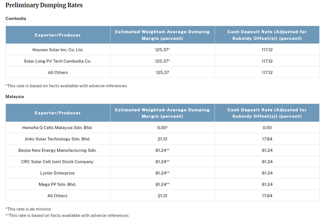Screen dimensions: 324x218
Task: Click Cash Deposit Rate header in Malaysia table
Action: click(267, 113)
